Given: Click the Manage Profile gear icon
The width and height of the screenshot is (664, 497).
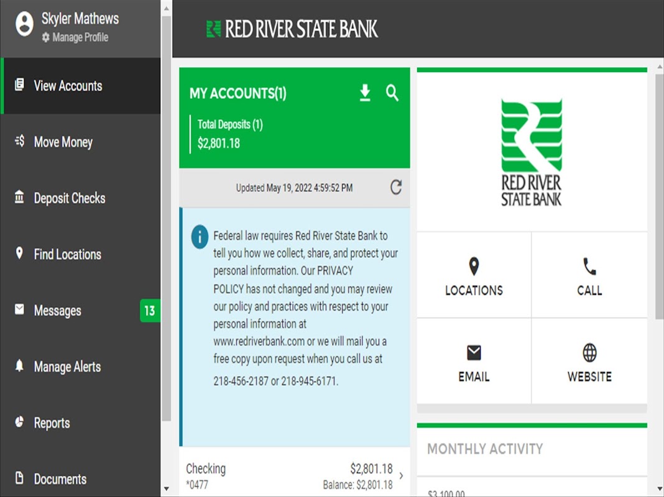Looking at the screenshot, I should point(46,38).
